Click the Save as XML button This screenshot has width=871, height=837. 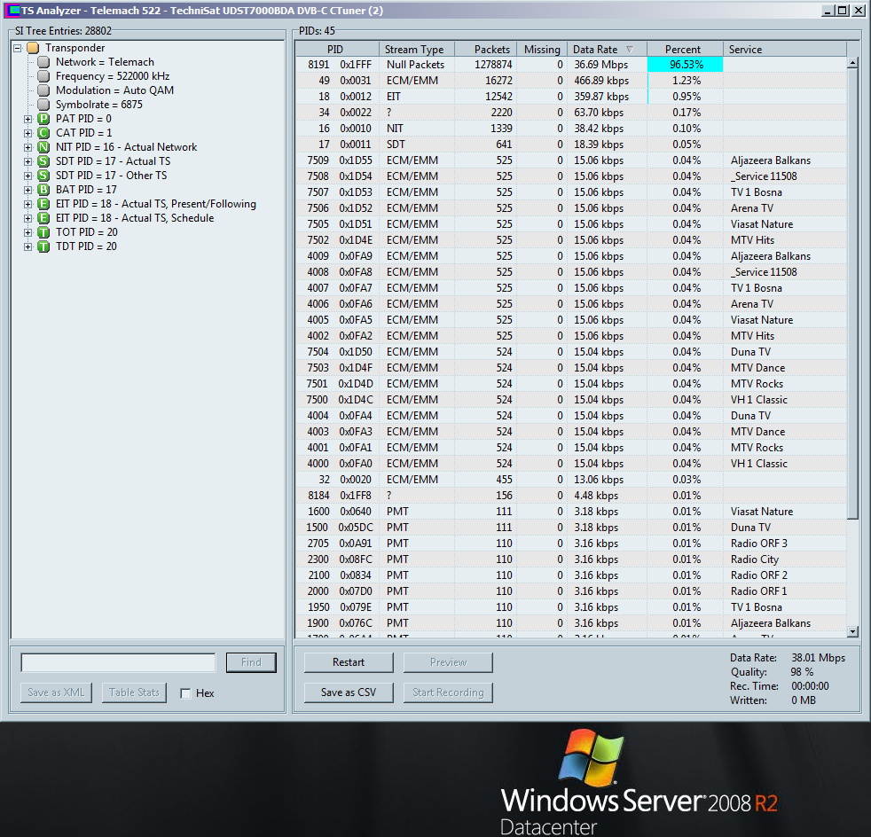coord(56,692)
